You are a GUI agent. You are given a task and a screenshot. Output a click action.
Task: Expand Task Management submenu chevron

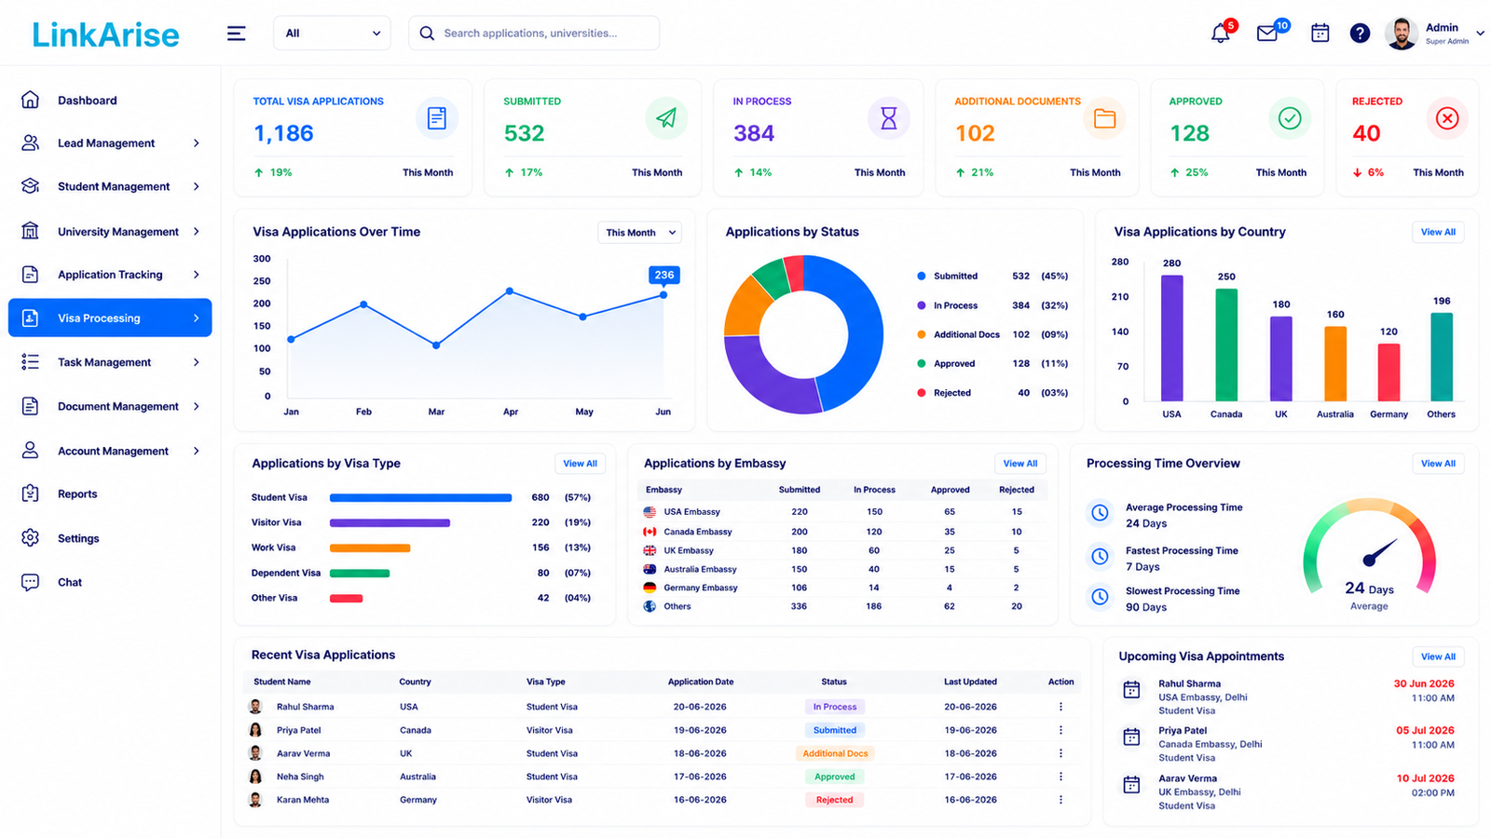[x=196, y=362]
